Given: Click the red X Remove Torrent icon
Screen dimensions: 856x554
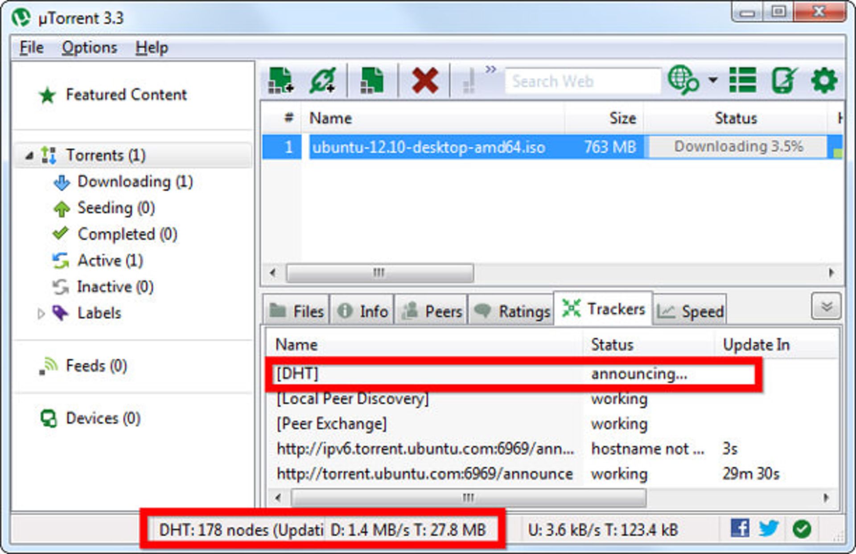Looking at the screenshot, I should pos(424,81).
